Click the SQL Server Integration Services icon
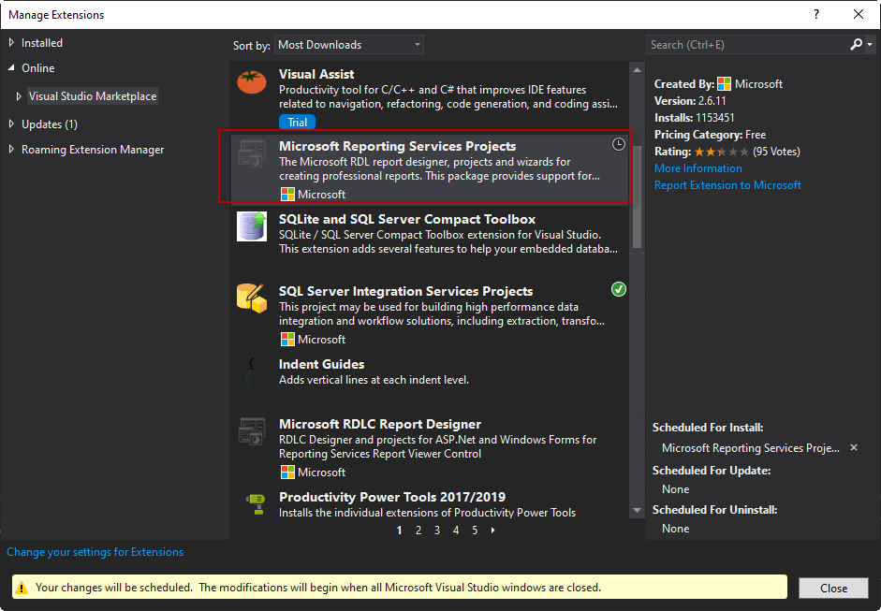The image size is (881, 611). [x=252, y=298]
